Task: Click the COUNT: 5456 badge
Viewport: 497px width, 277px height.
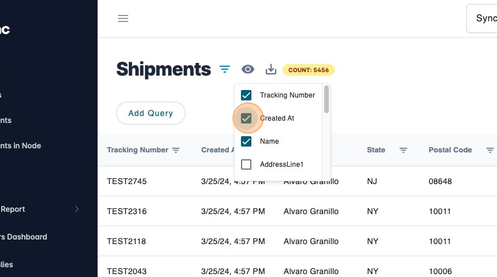Action: tap(309, 70)
